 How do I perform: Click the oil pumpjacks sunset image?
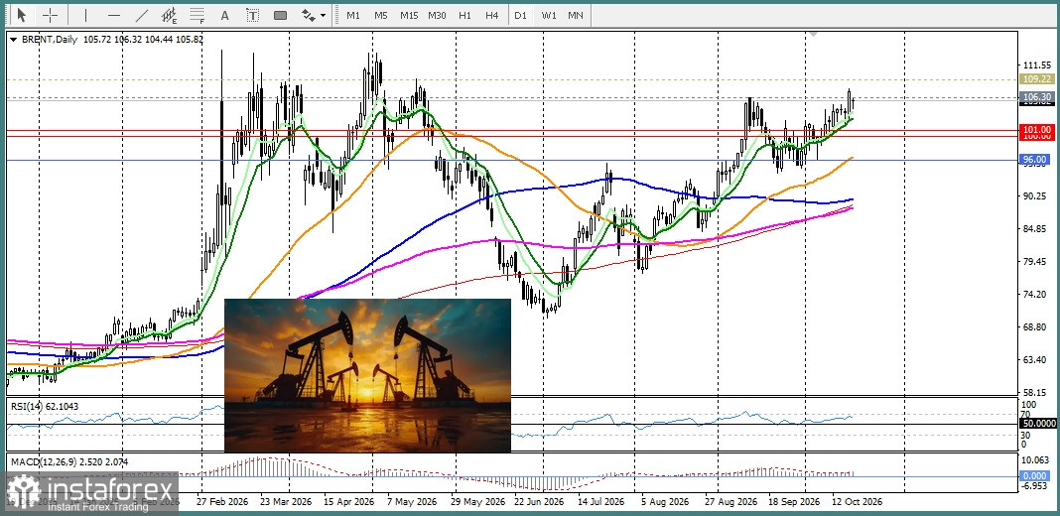[x=368, y=375]
